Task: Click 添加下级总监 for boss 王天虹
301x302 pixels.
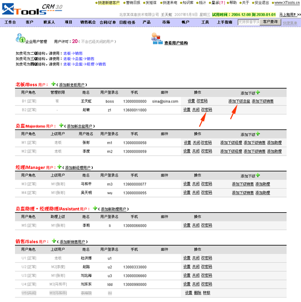Action: click(239, 101)
